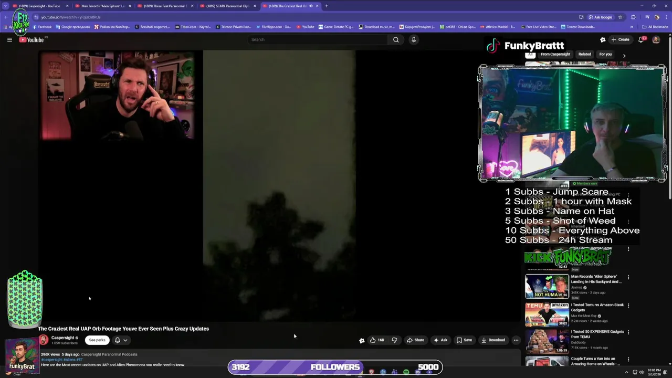
Task: Click the Share button
Action: tap(415, 340)
